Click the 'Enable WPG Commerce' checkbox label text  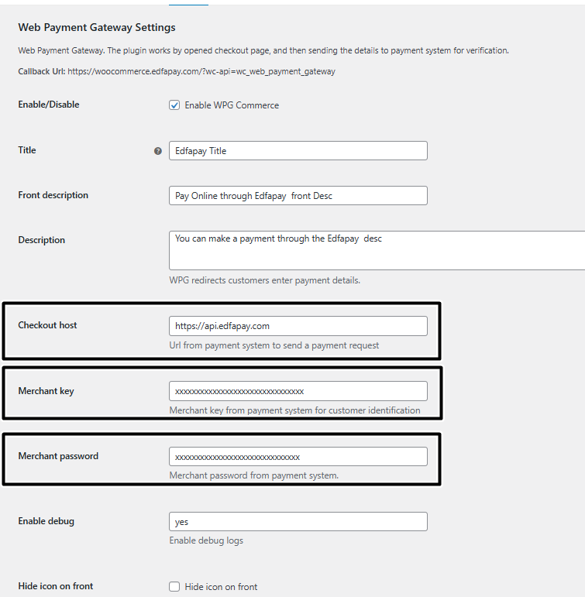[x=232, y=105]
